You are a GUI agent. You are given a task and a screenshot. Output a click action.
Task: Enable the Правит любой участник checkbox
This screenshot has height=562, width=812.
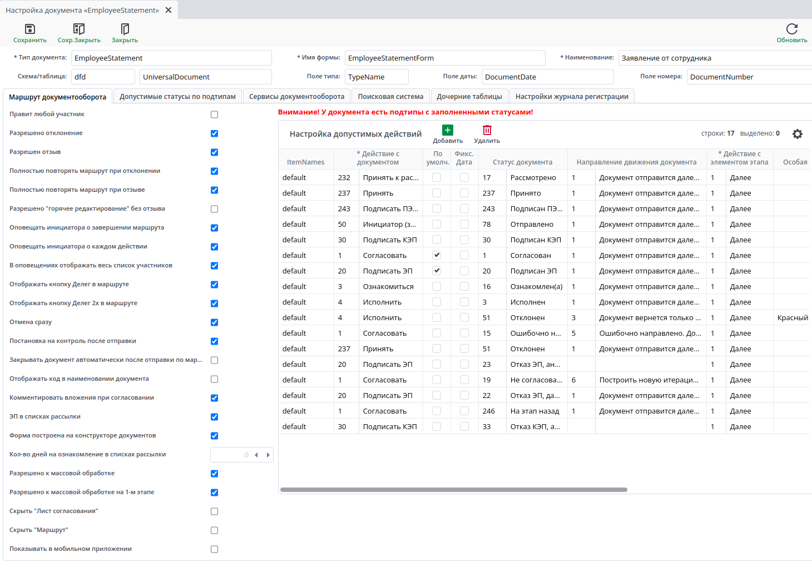point(214,115)
